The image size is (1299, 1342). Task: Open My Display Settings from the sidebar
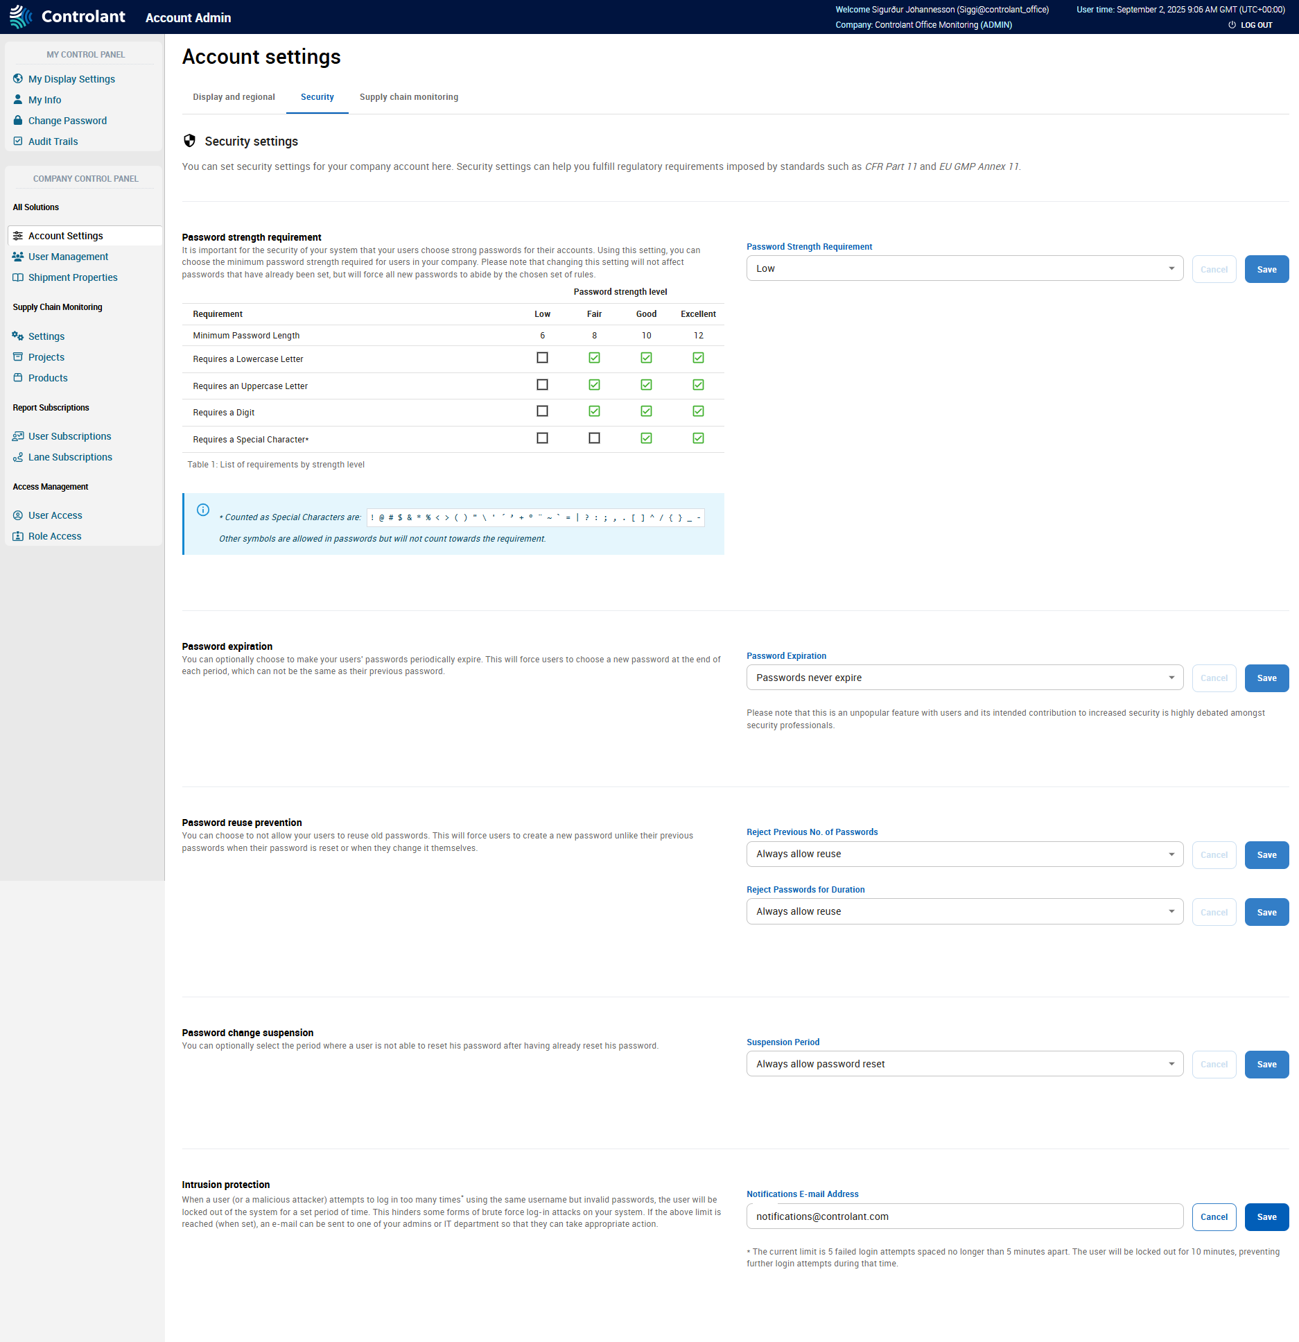(x=71, y=79)
